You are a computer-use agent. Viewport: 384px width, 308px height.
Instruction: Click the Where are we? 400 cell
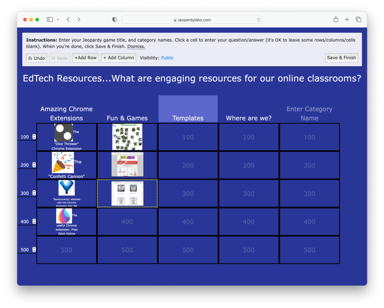click(x=249, y=222)
